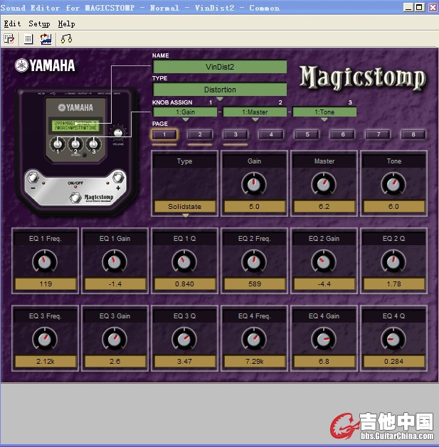Select page 1 button
The width and height of the screenshot is (439, 447).
pyautogui.click(x=164, y=134)
